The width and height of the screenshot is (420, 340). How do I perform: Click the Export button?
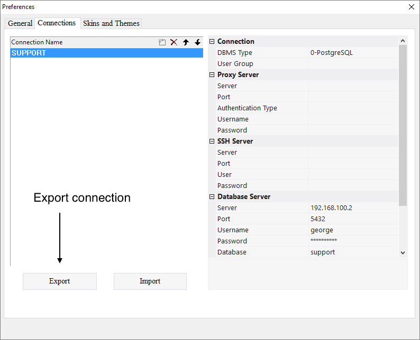[59, 281]
